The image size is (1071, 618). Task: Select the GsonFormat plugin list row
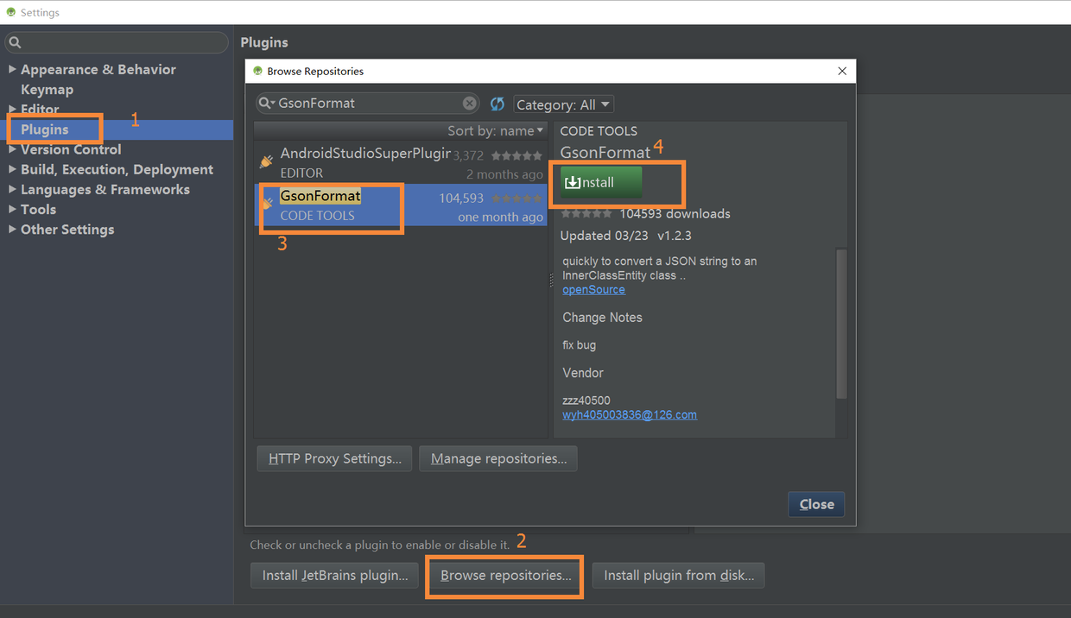(401, 205)
